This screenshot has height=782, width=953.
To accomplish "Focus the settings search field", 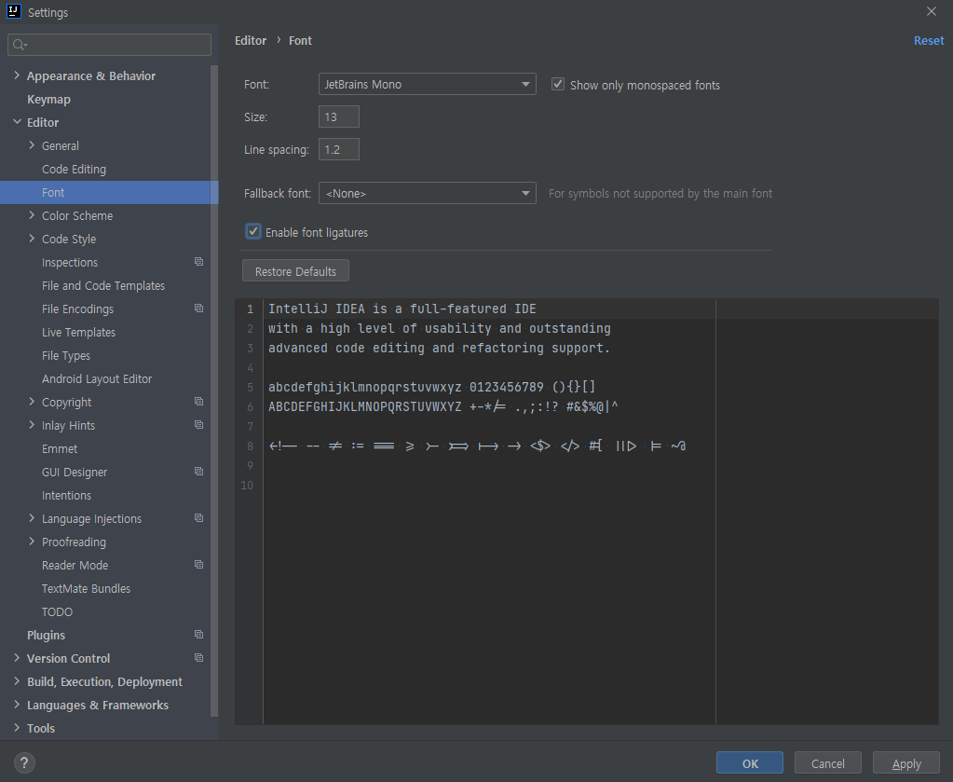I will [x=109, y=45].
